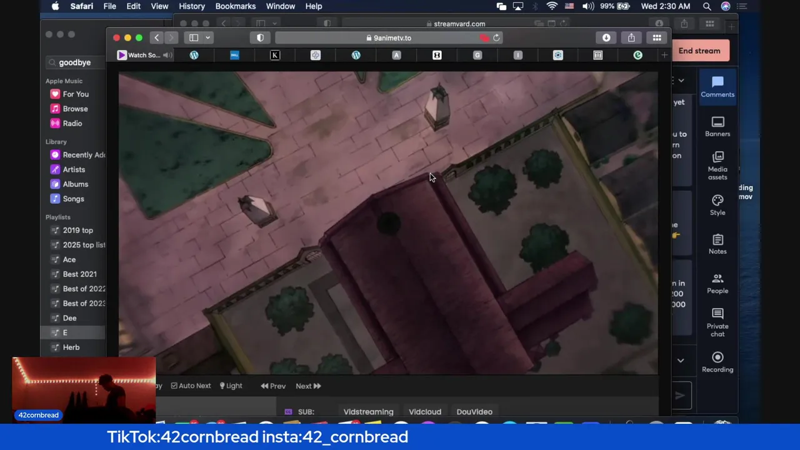Select the Watch So... tab
Screen dimensions: 800x450
144,55
